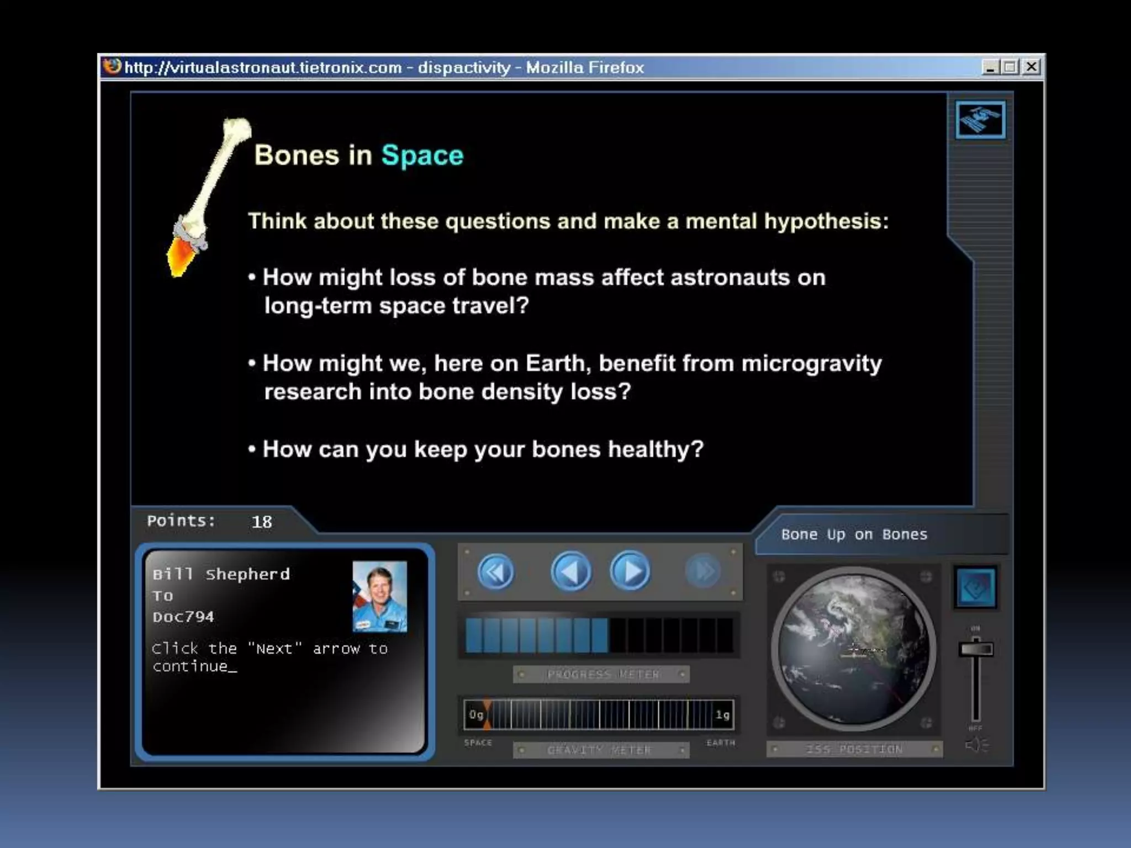Close the Firefox window
The height and width of the screenshot is (848, 1131).
point(1030,67)
